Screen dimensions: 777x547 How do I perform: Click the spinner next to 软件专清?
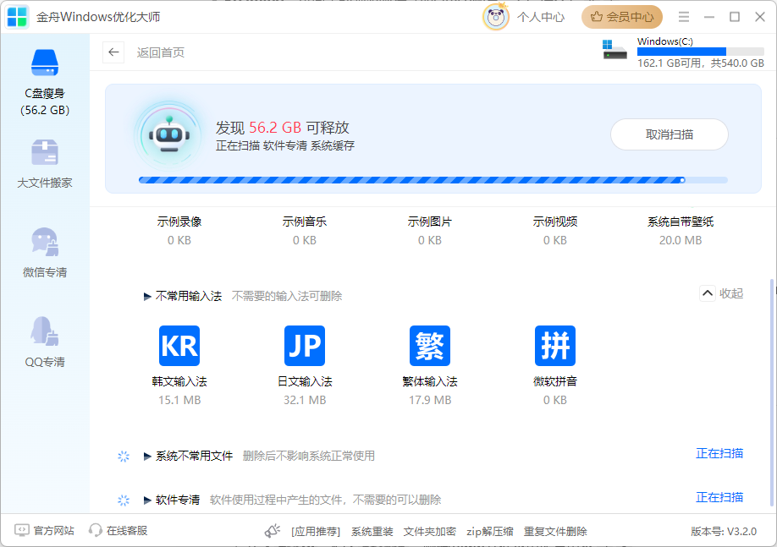click(124, 501)
